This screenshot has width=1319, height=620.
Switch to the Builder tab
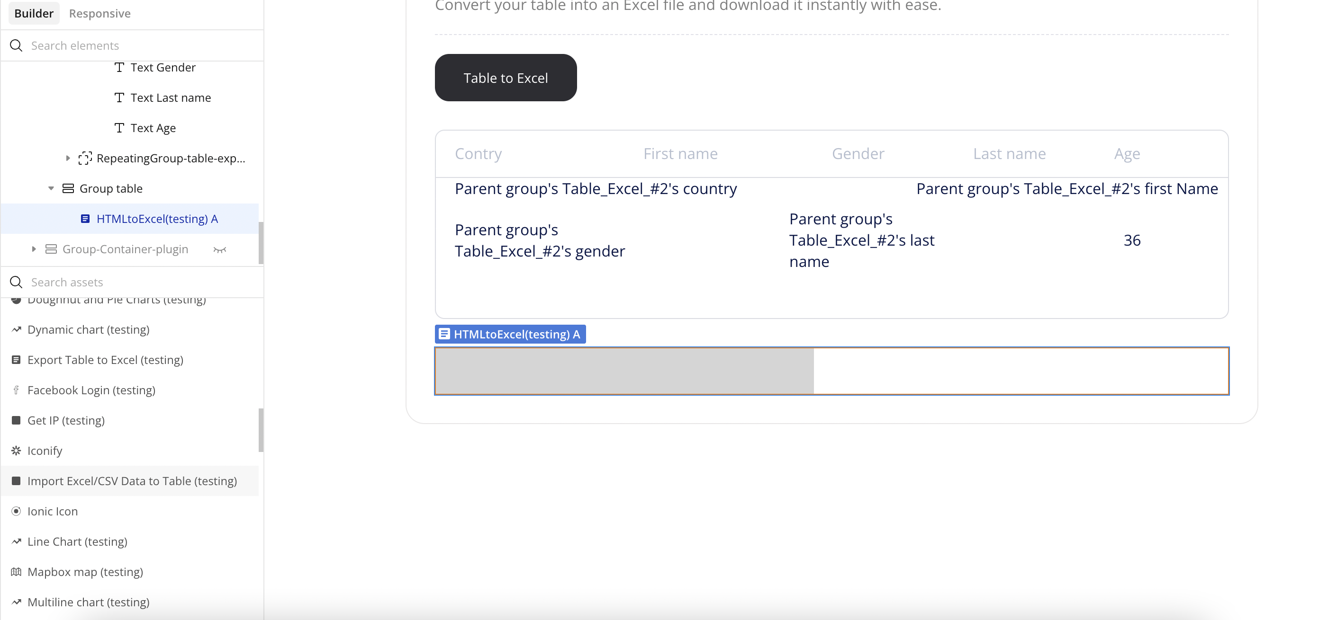pos(34,13)
